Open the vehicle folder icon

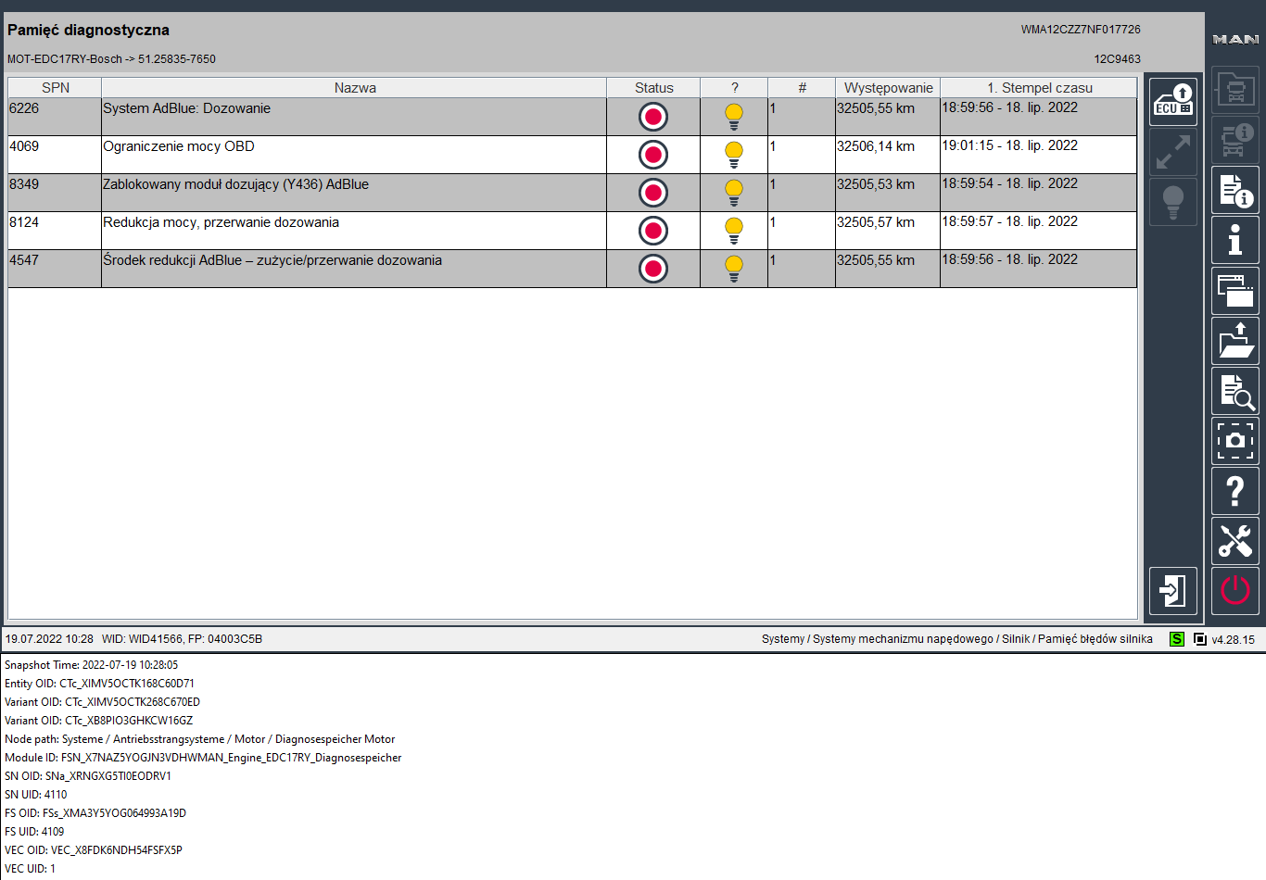pos(1235,90)
